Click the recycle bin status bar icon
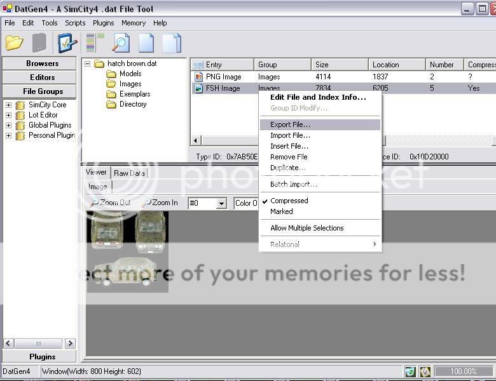 [x=410, y=371]
